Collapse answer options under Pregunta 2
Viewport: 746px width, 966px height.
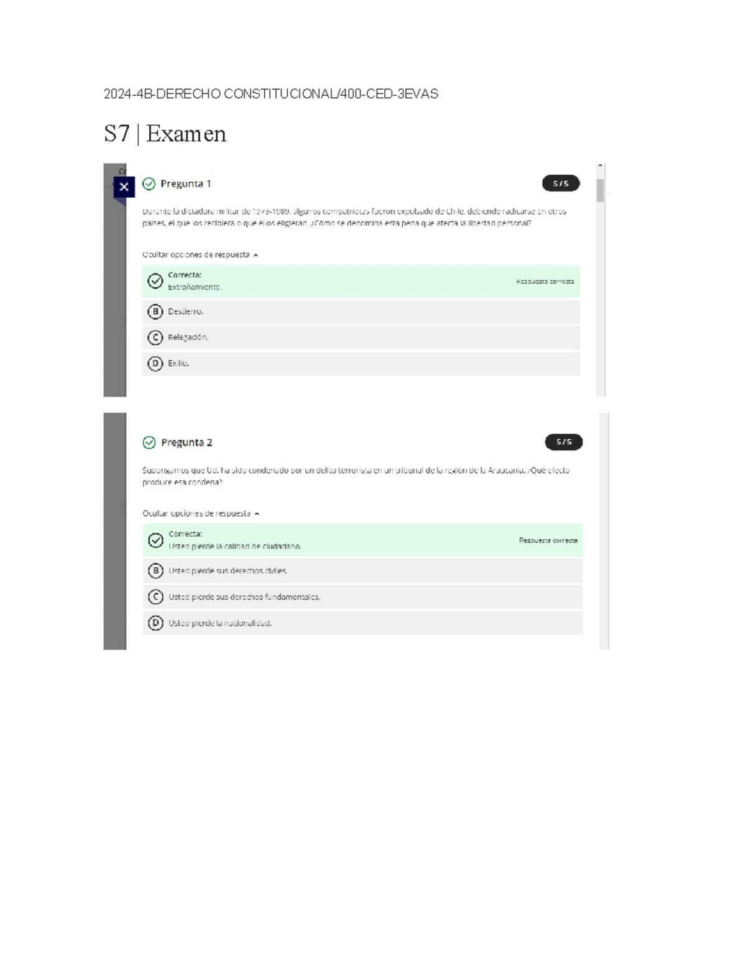(200, 513)
